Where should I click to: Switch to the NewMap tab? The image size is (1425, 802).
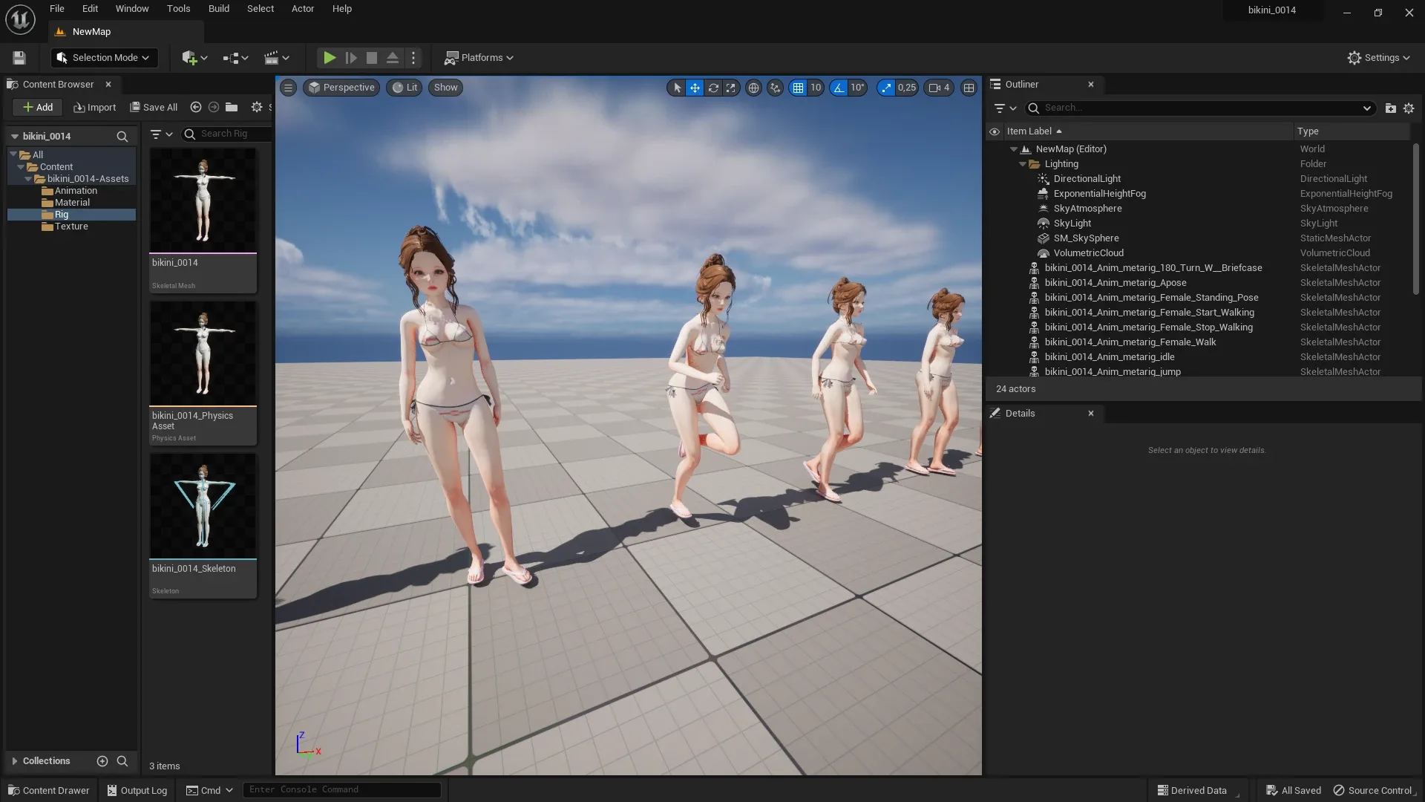pos(91,31)
